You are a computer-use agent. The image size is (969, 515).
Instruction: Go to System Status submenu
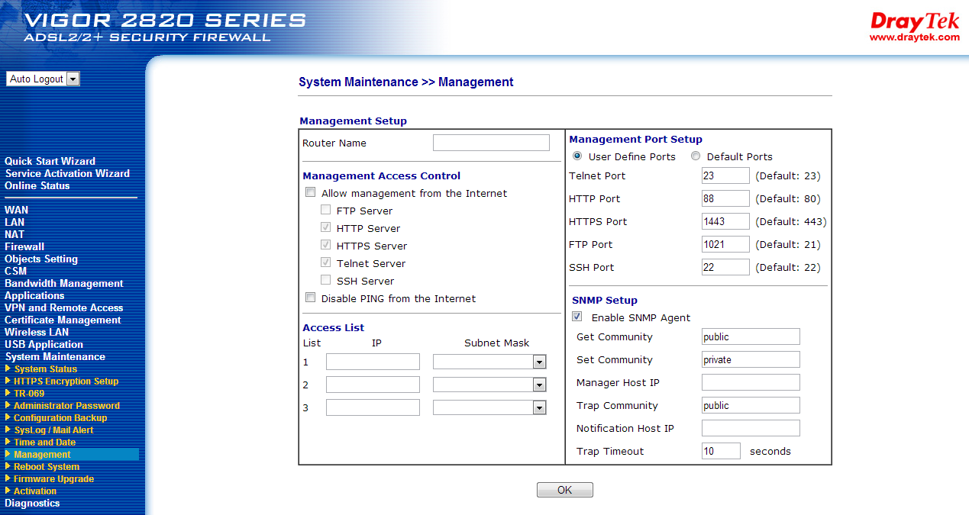click(x=46, y=369)
